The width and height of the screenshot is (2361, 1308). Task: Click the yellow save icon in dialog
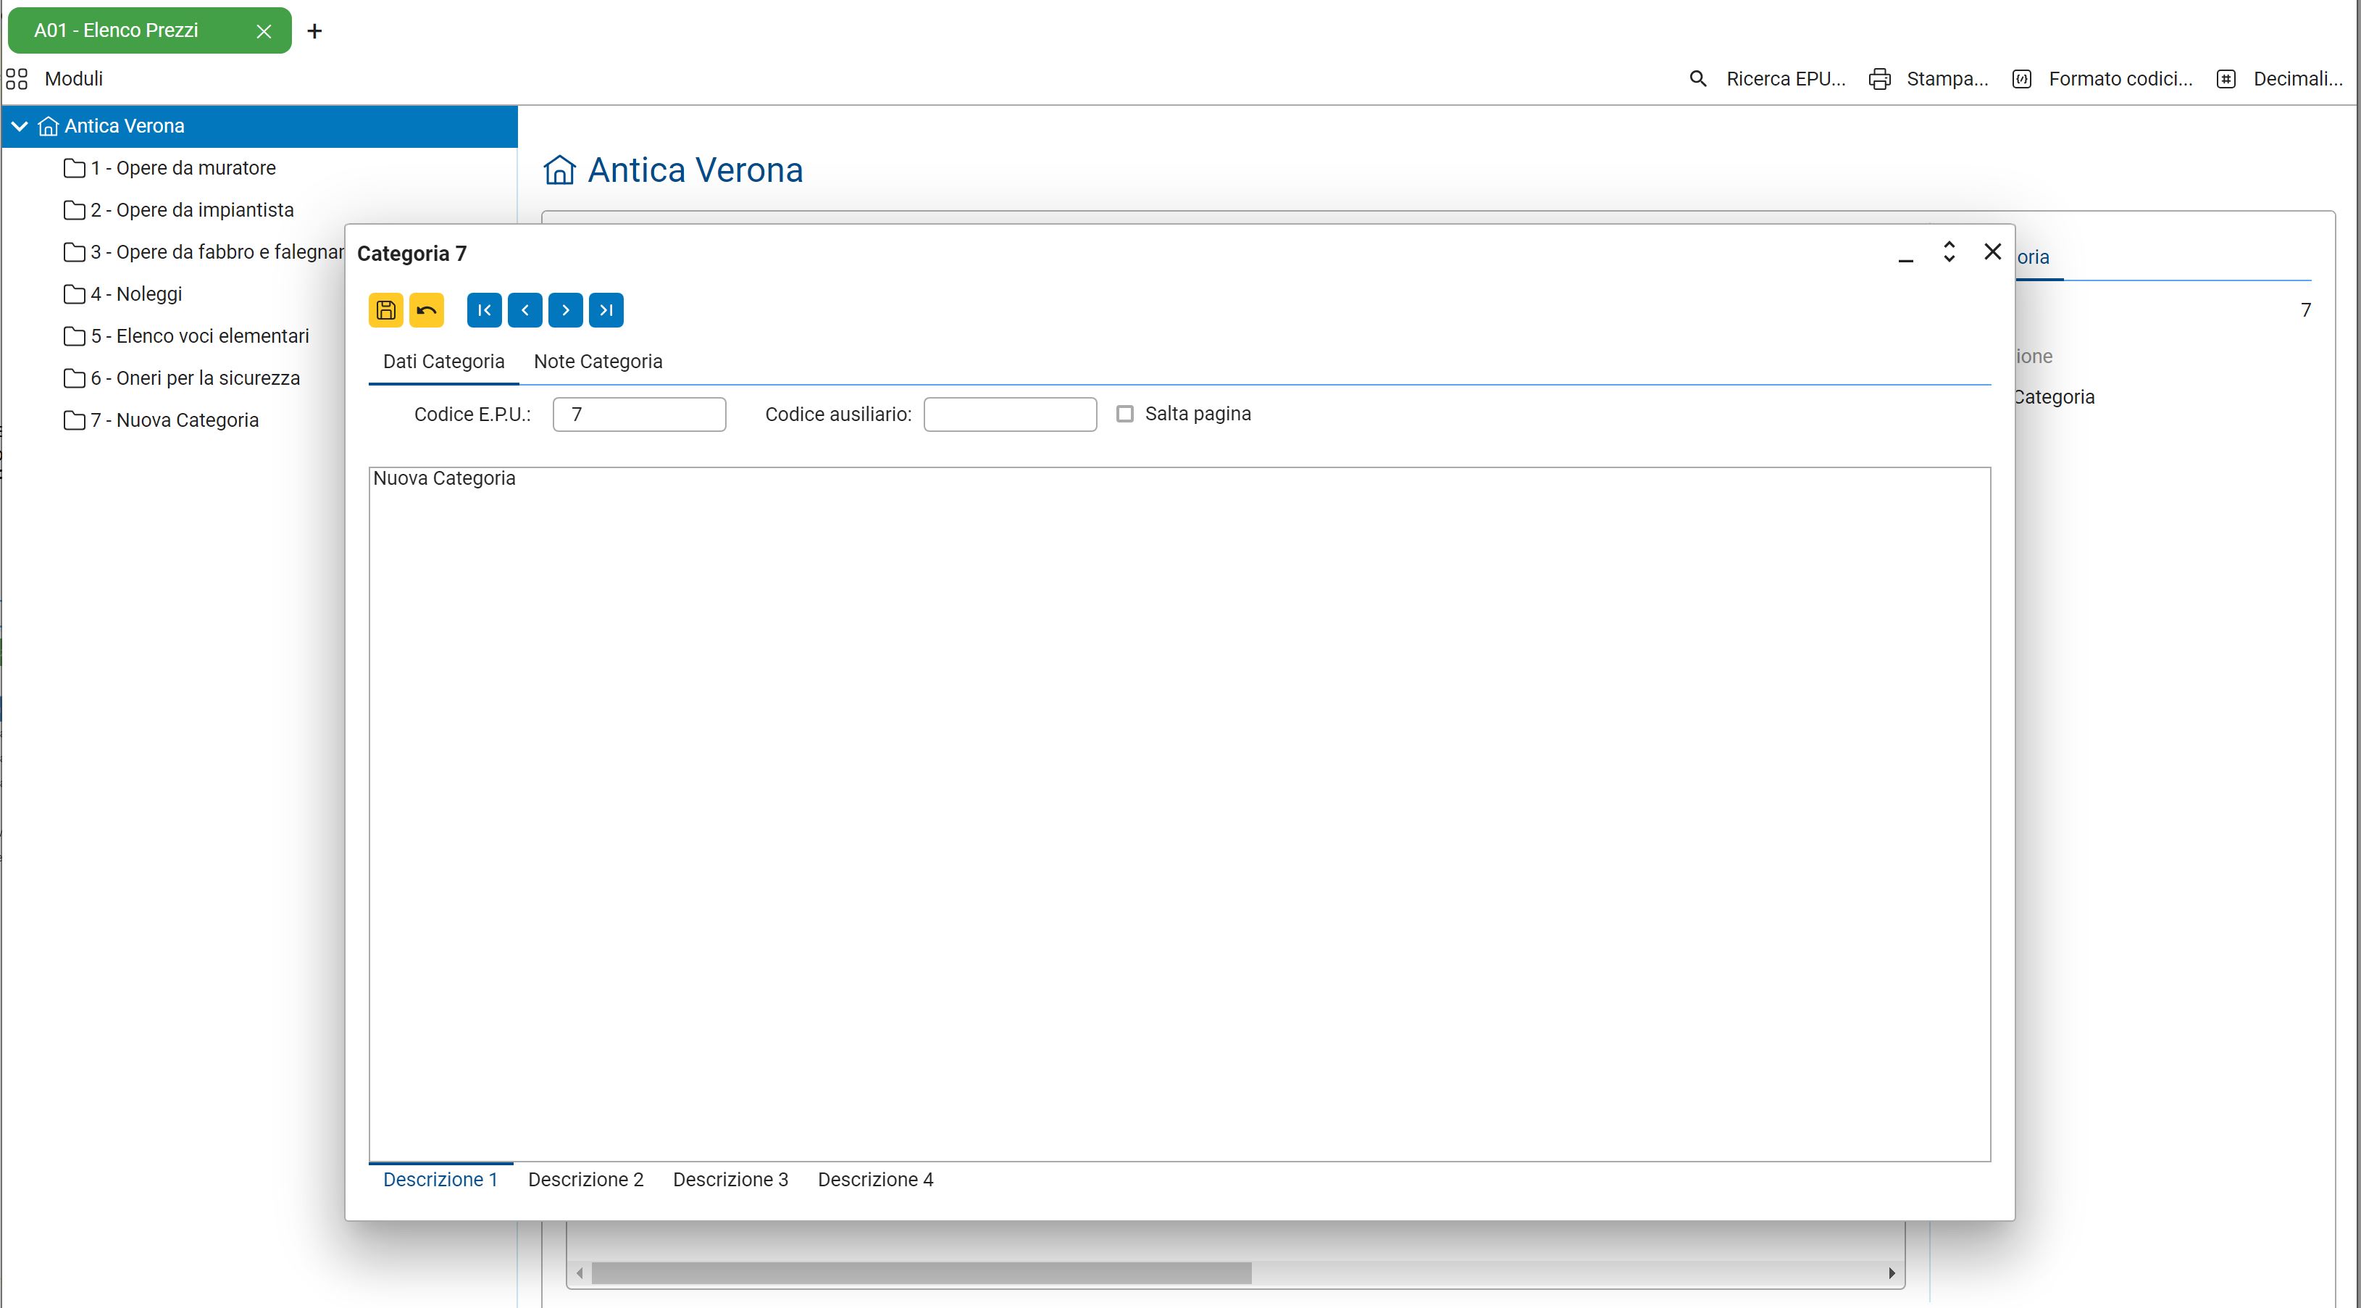386,310
